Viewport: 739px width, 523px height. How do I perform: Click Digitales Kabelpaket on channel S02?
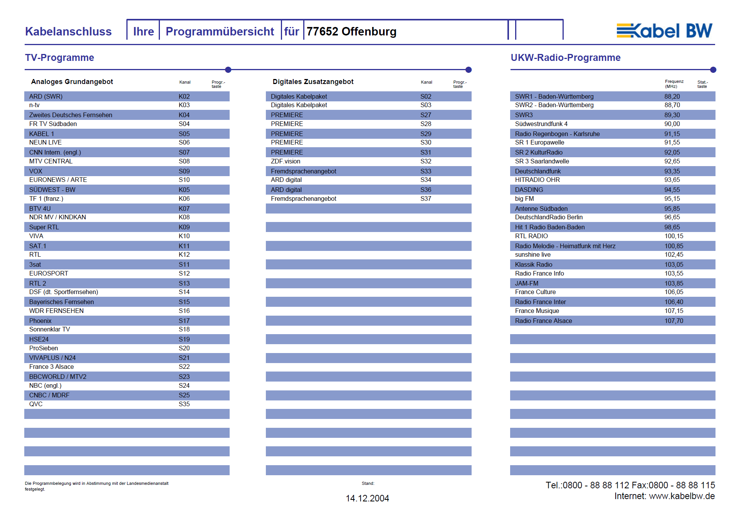(368, 96)
